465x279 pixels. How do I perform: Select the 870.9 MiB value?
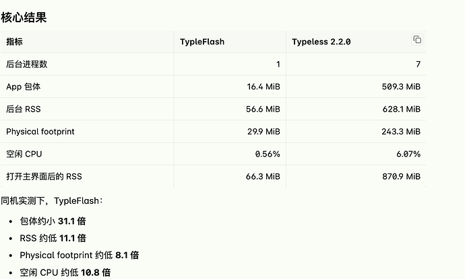[401, 177]
